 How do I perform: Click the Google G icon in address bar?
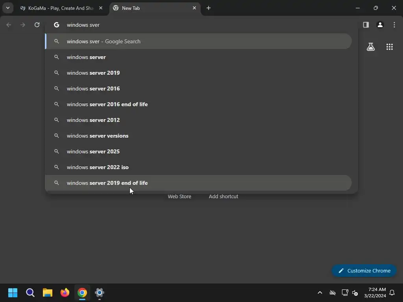click(57, 25)
